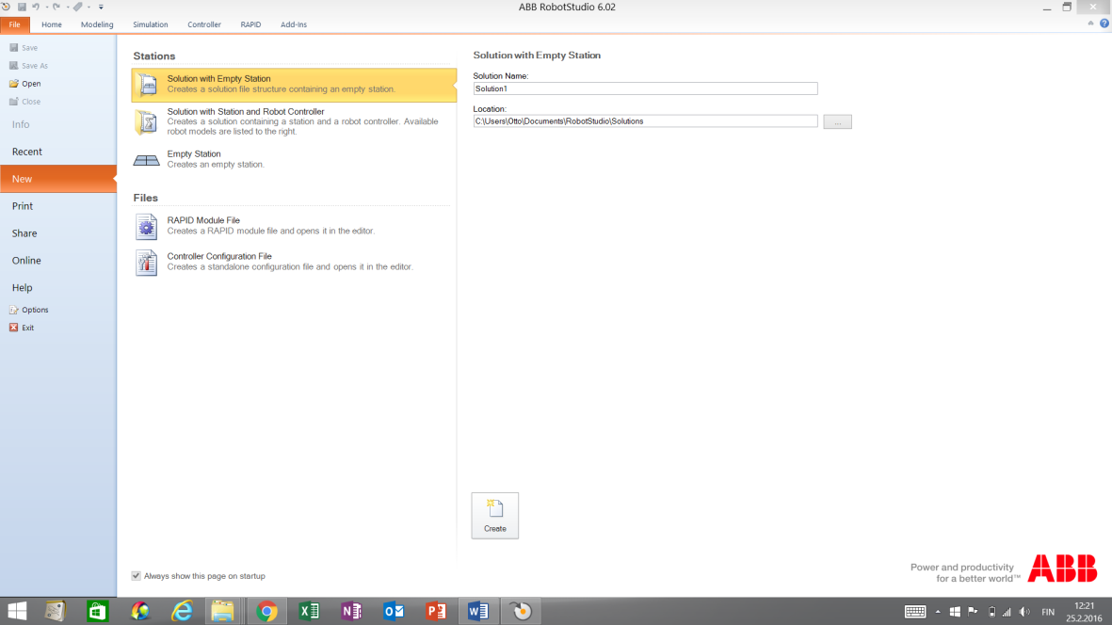Open Google Chrome from the taskbar

266,611
